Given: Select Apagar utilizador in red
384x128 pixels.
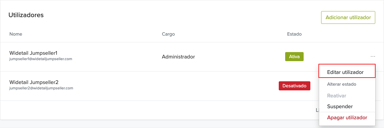Looking at the screenshot, I should pyautogui.click(x=347, y=118).
